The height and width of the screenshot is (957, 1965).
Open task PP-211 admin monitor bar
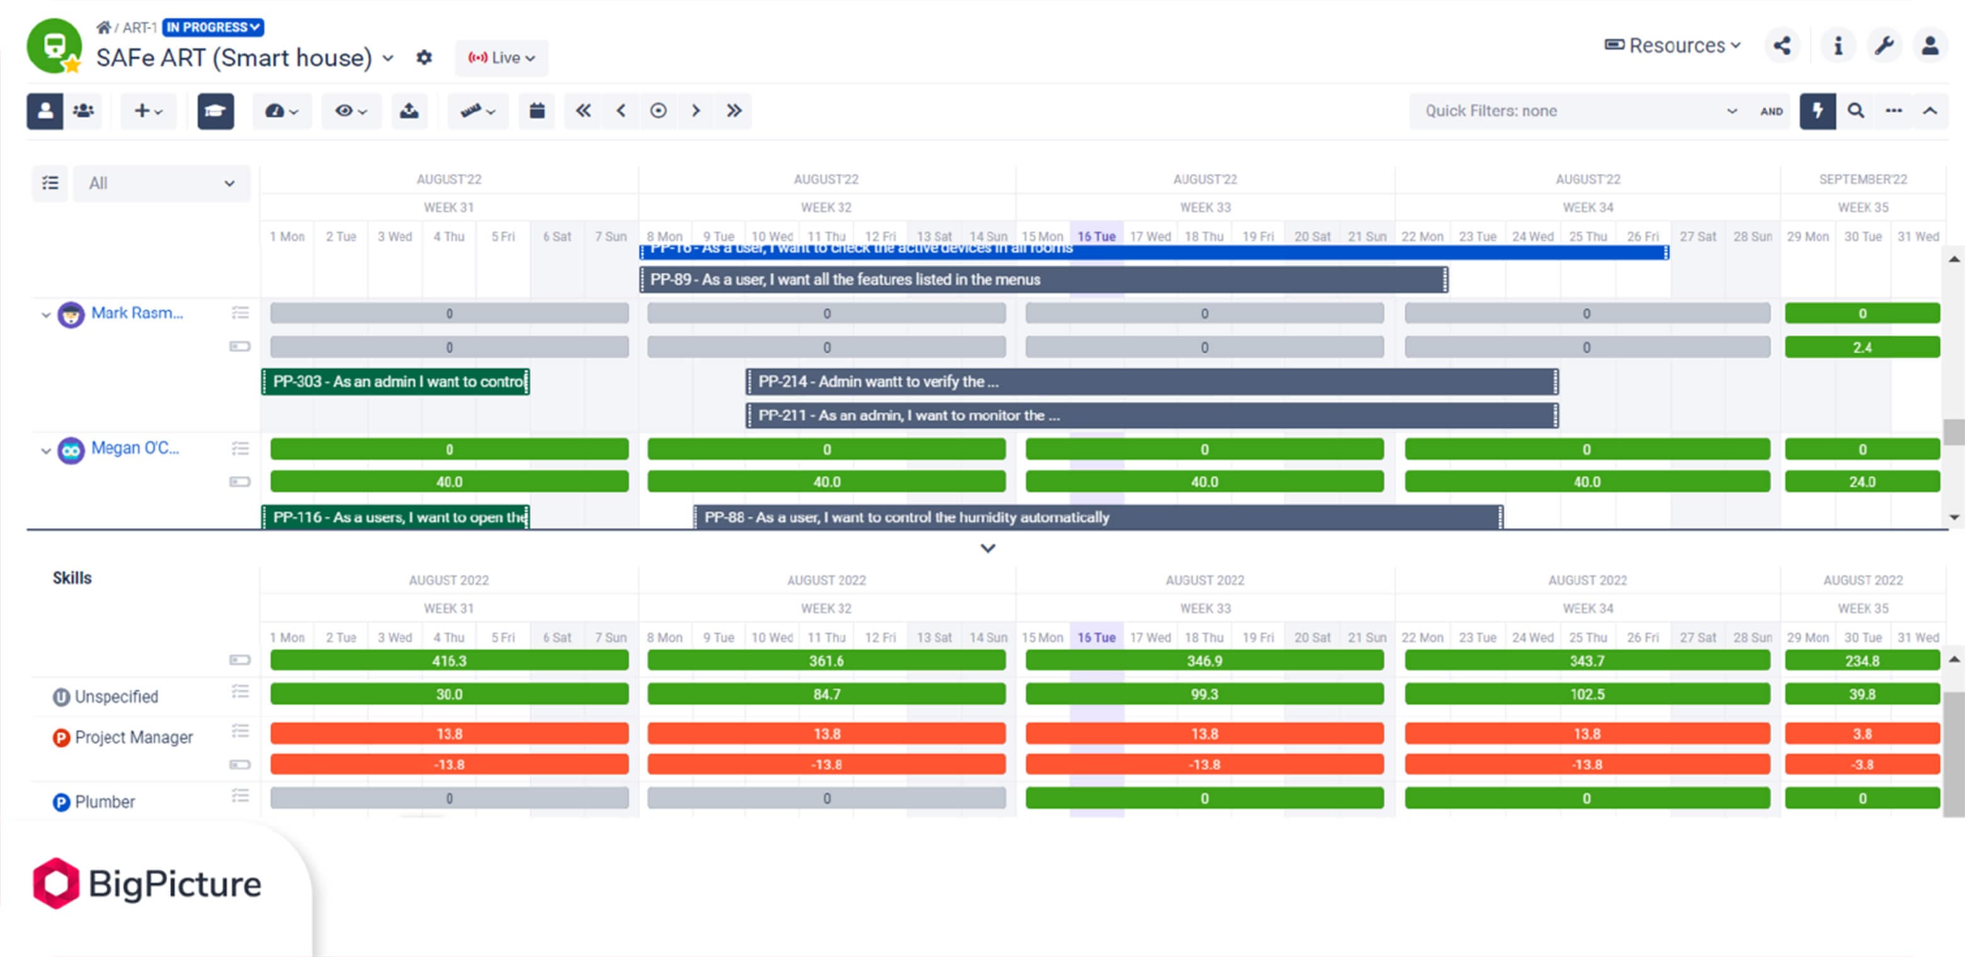(x=1152, y=416)
